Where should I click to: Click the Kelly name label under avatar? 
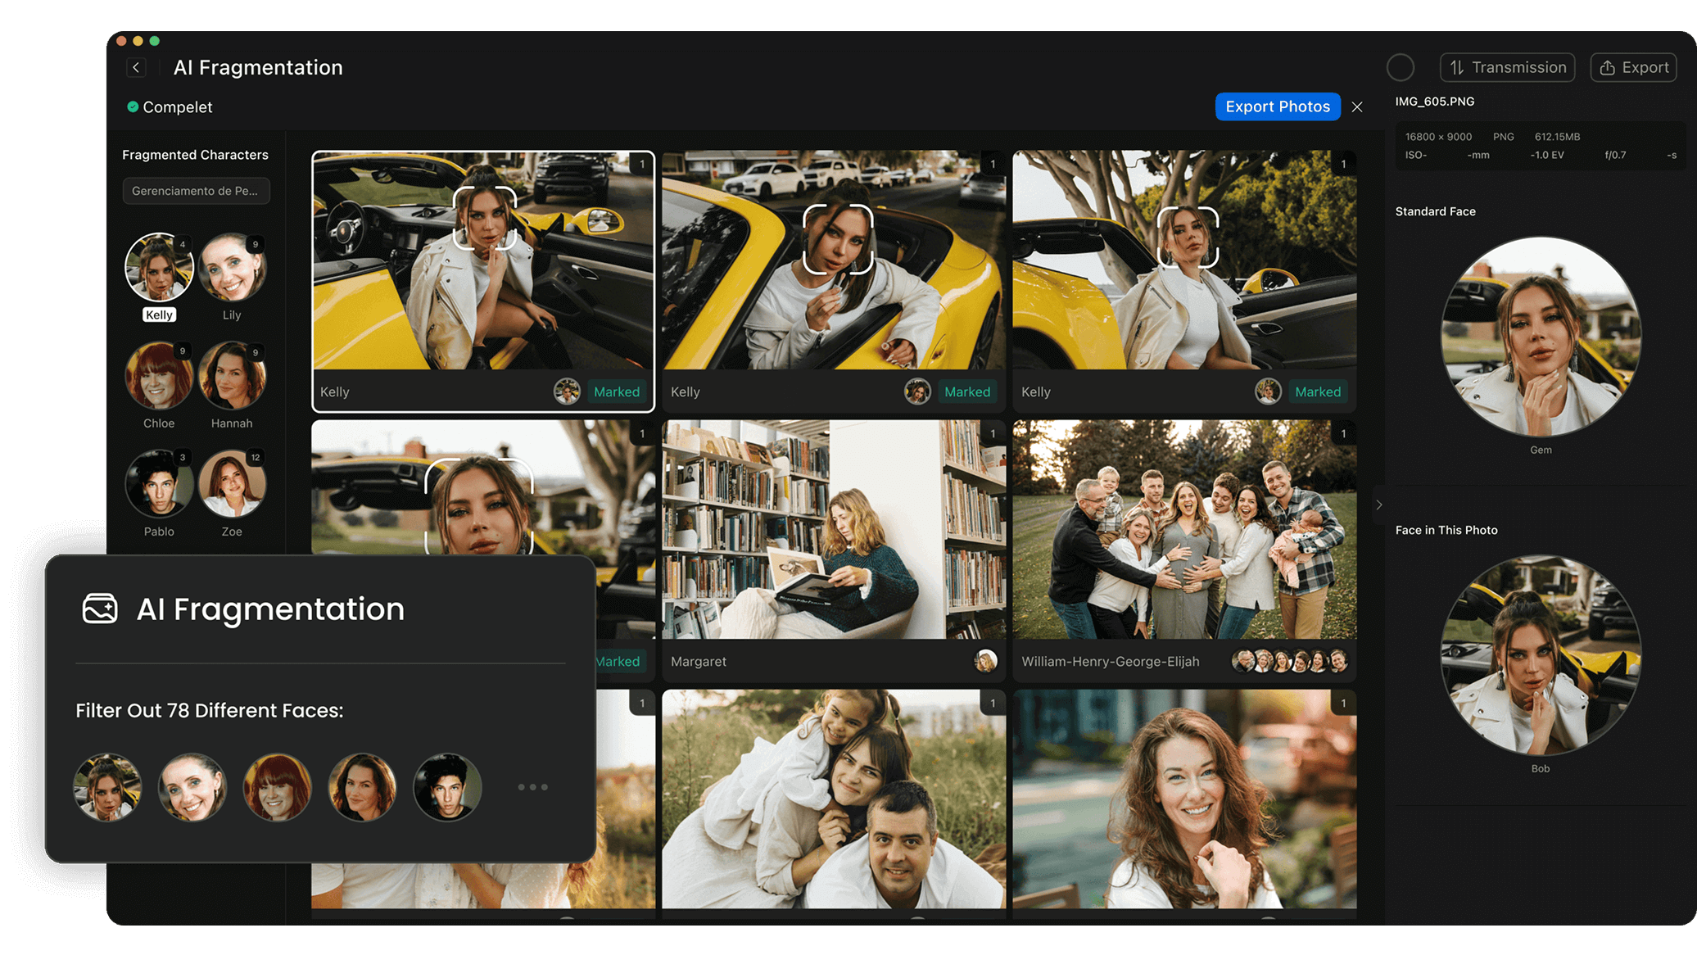pos(159,315)
